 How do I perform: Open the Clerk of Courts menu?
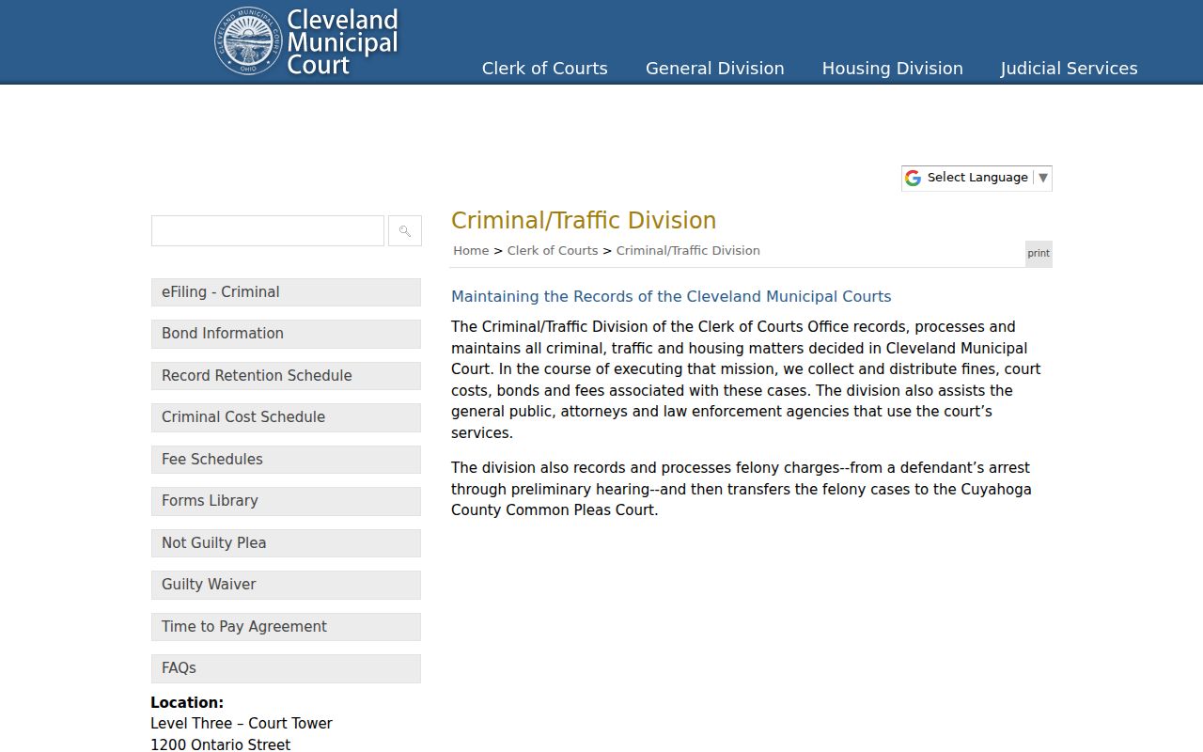click(x=545, y=69)
